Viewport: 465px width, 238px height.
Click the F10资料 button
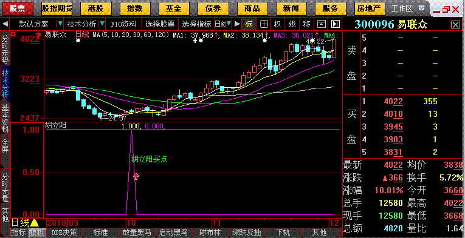pyautogui.click(x=123, y=24)
